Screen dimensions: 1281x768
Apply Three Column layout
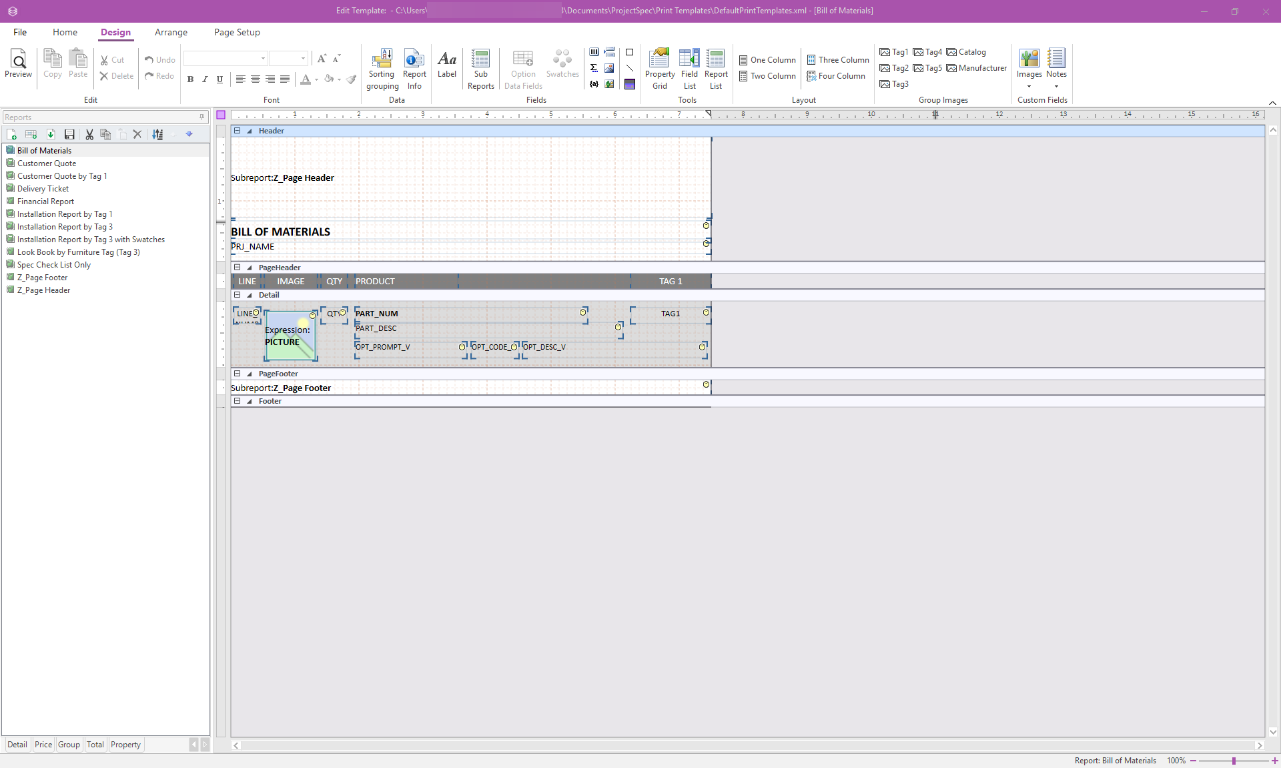pyautogui.click(x=838, y=60)
